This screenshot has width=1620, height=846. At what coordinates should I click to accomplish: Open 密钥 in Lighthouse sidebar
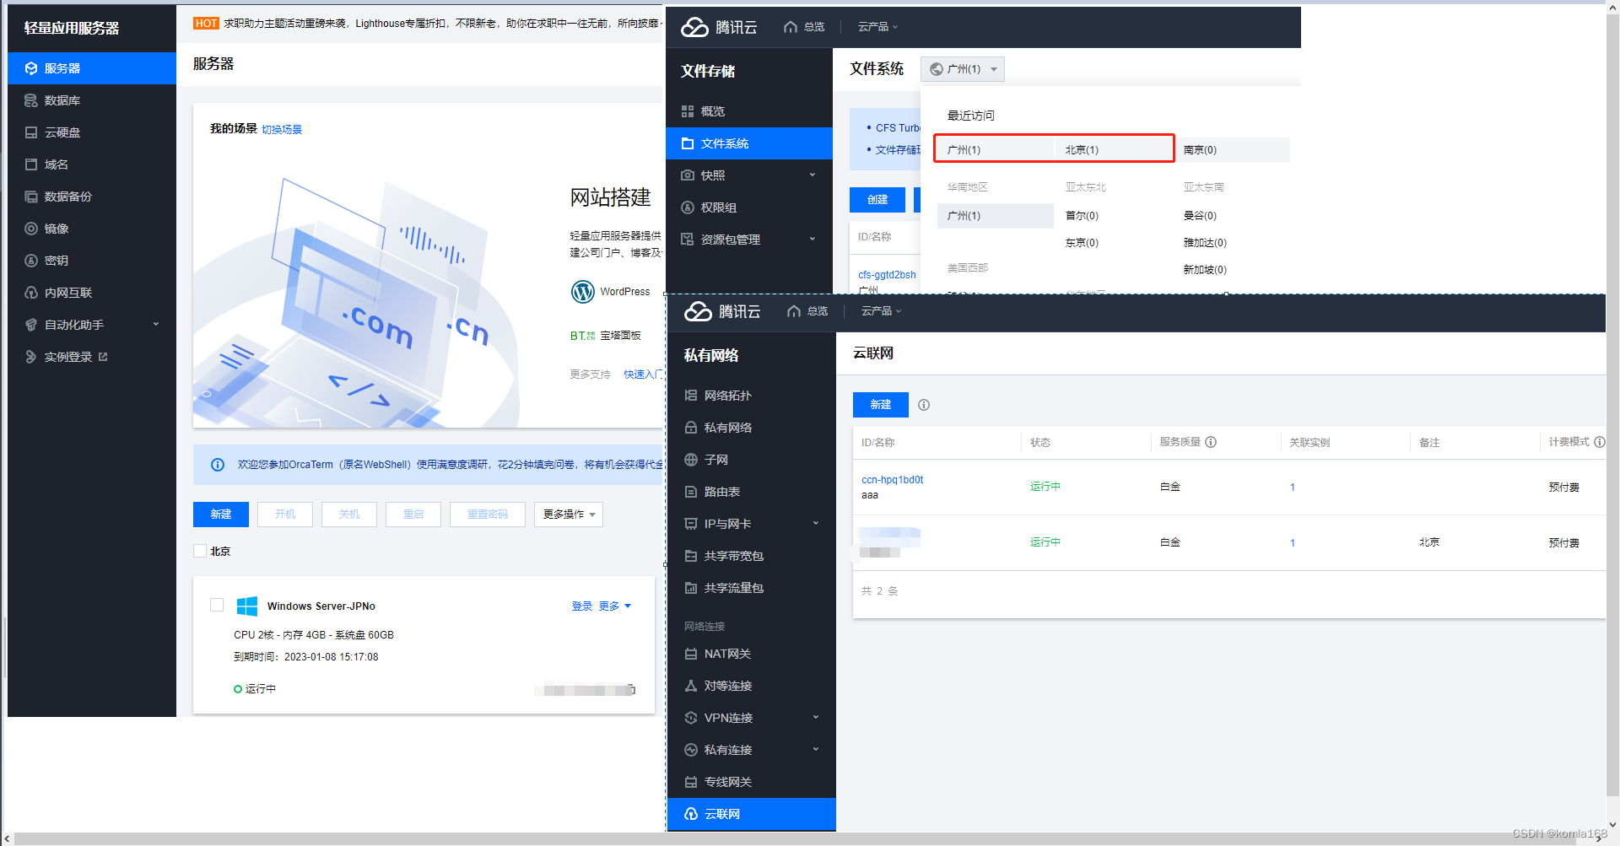click(x=92, y=261)
